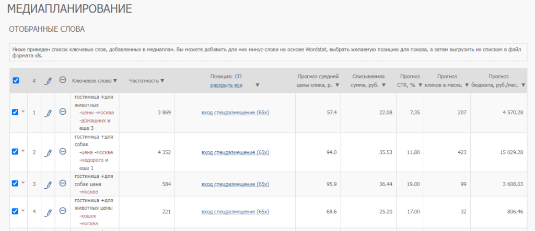
Task: Open 'вход спецразмещение (65х)' link in row 1
Action: pos(235,112)
